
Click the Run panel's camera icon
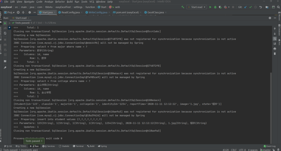click(x=5, y=45)
